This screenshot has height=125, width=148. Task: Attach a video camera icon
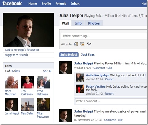89,44
